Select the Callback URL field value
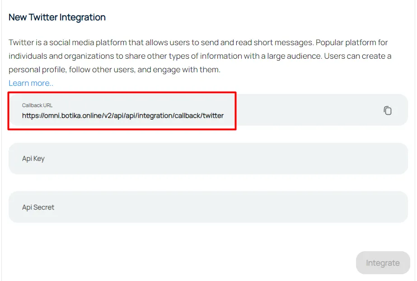The image size is (417, 281). [x=123, y=116]
